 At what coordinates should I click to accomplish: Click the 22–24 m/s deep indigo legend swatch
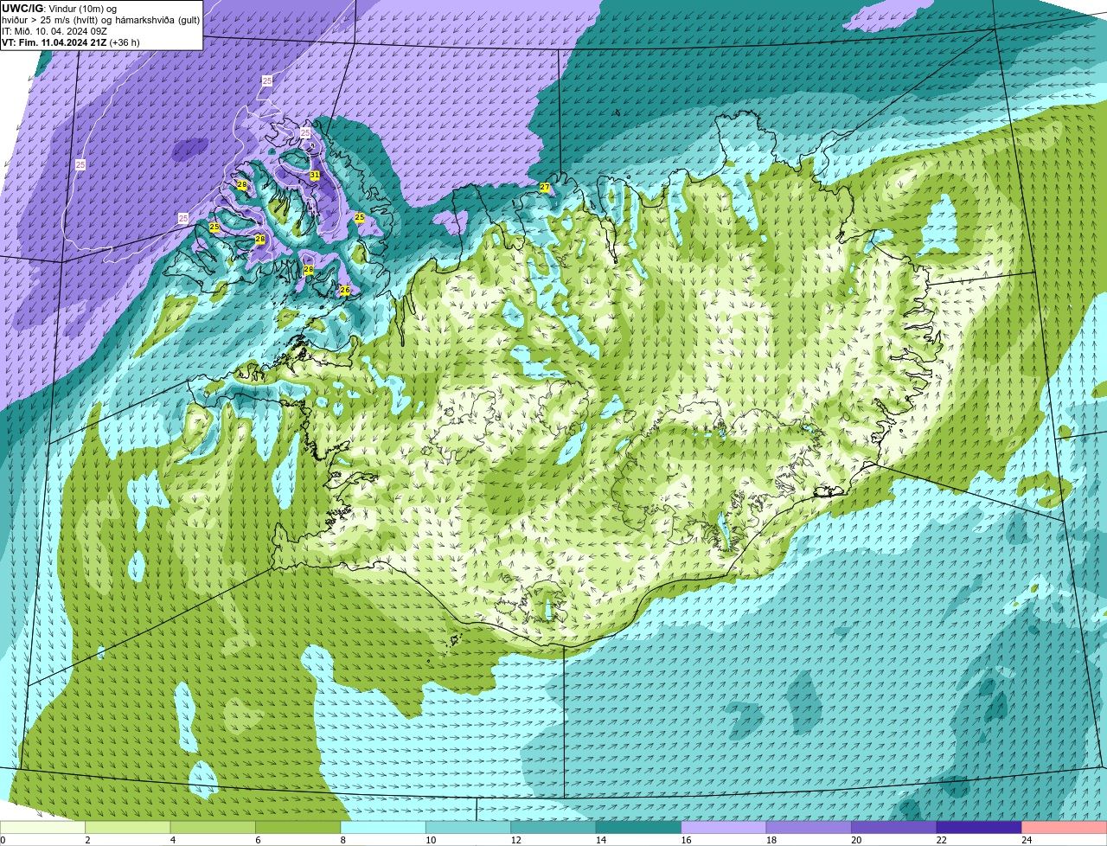979,827
